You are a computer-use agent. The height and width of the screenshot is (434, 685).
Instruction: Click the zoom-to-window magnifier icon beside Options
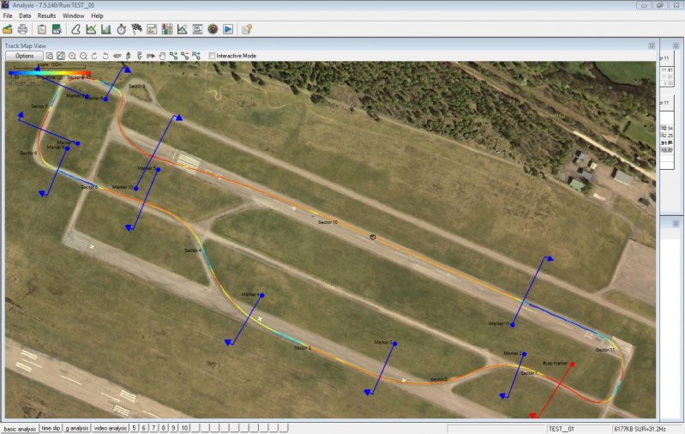pyautogui.click(x=50, y=56)
